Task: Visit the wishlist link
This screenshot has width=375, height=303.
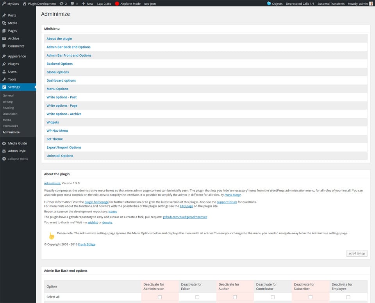Action: point(93,223)
